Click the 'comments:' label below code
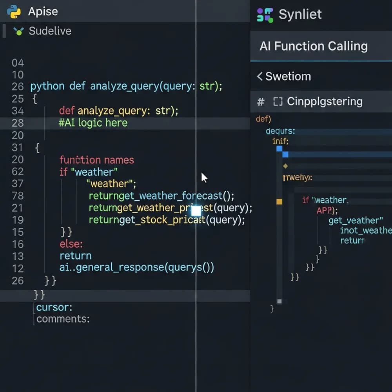392x392 pixels. 63,319
